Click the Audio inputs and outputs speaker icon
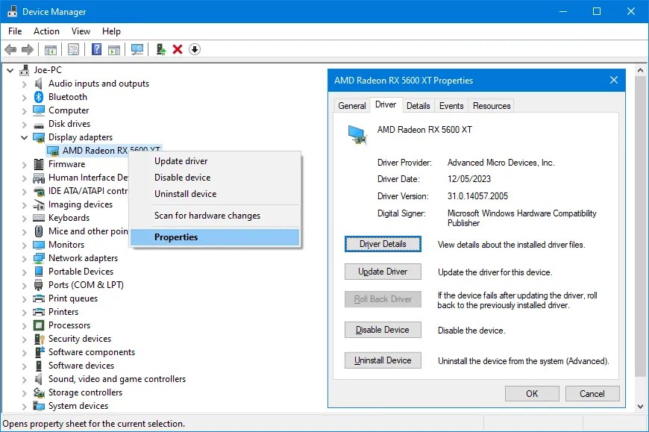649x432 pixels. pyautogui.click(x=39, y=84)
